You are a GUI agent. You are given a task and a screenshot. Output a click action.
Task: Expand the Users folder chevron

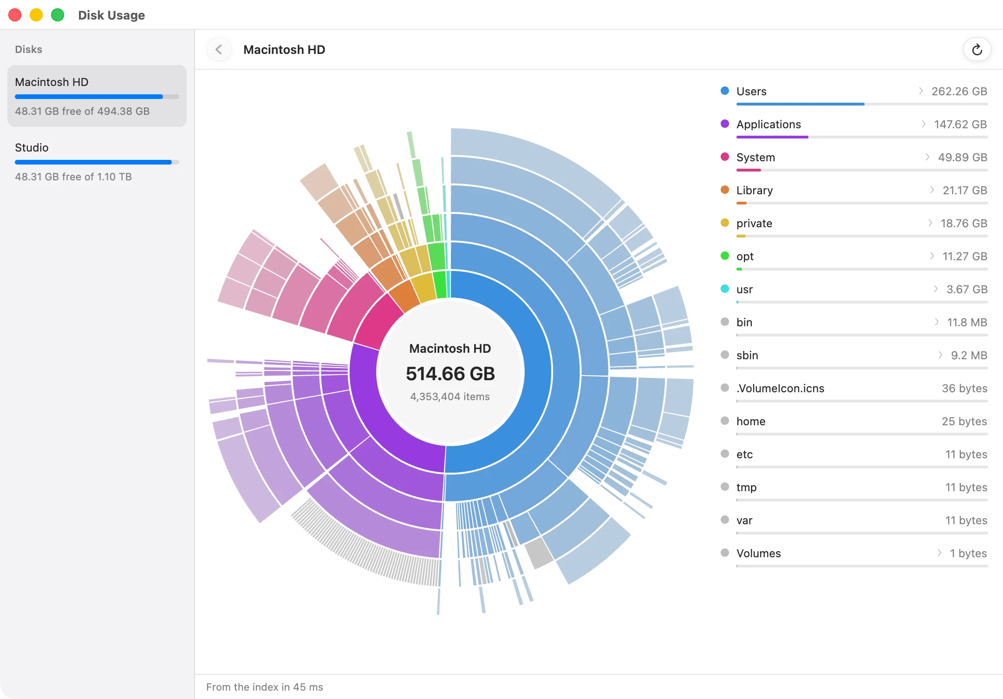pos(921,91)
